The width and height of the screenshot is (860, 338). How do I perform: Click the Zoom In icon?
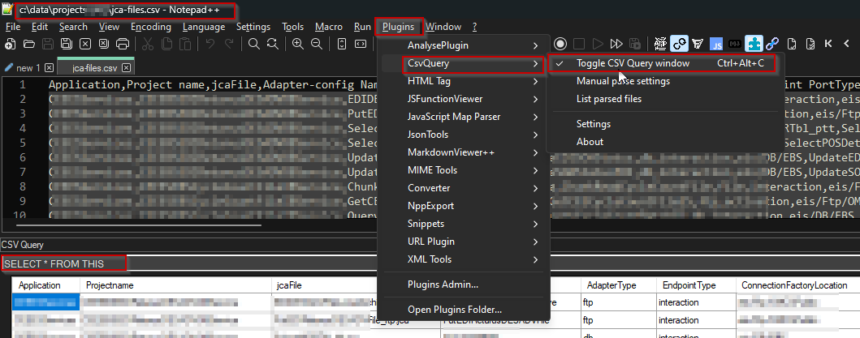pos(297,44)
